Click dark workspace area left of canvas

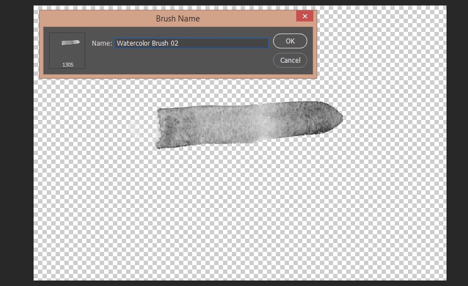[17, 143]
